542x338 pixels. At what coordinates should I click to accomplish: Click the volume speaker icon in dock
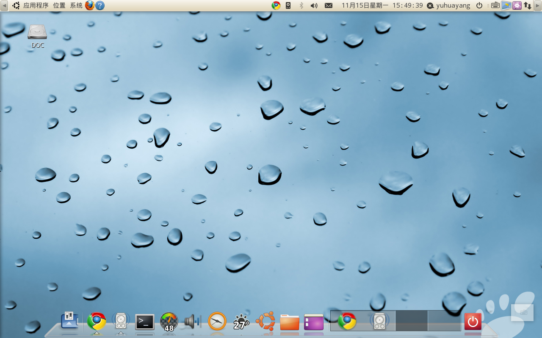point(193,322)
